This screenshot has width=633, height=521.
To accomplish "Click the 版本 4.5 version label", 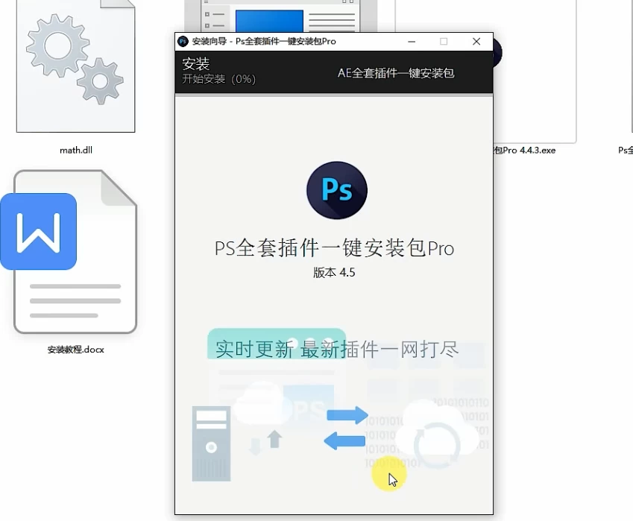I will (x=334, y=273).
